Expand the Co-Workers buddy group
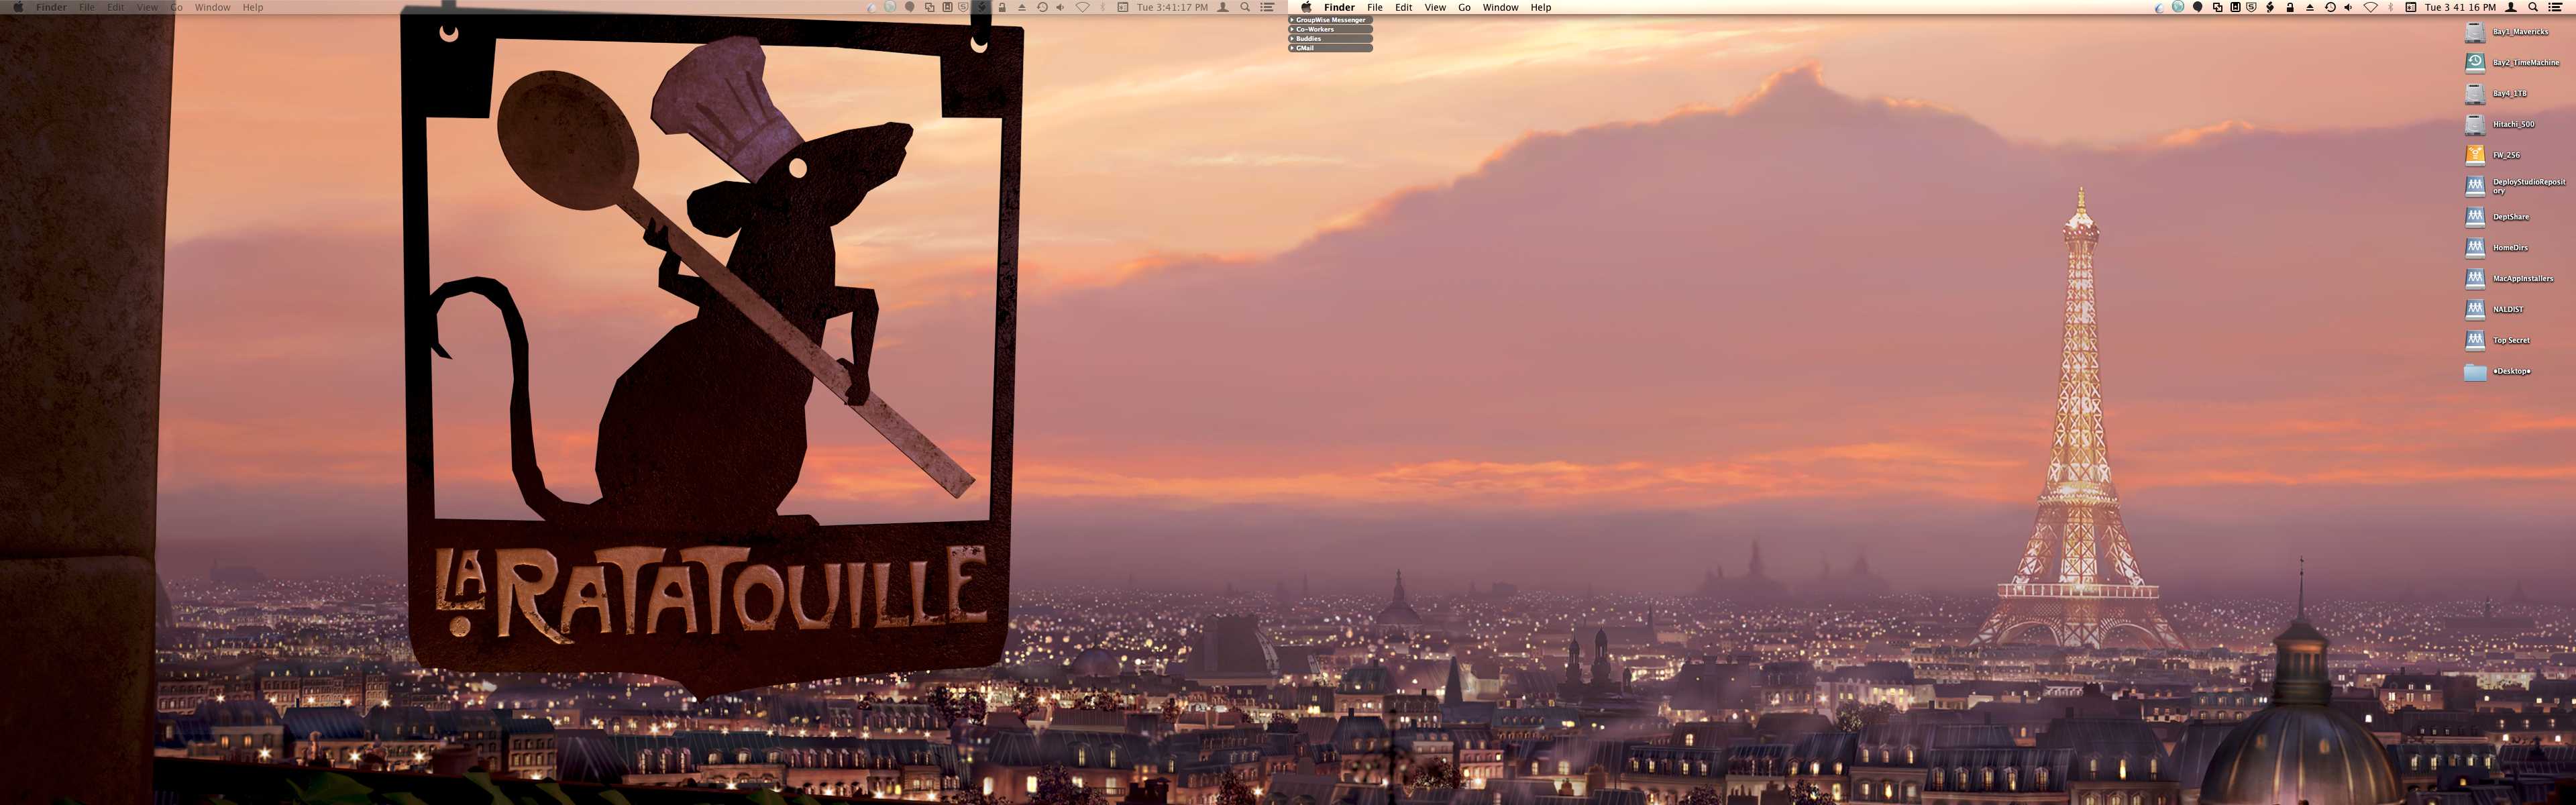Screen dimensions: 2576x805 [1292, 29]
